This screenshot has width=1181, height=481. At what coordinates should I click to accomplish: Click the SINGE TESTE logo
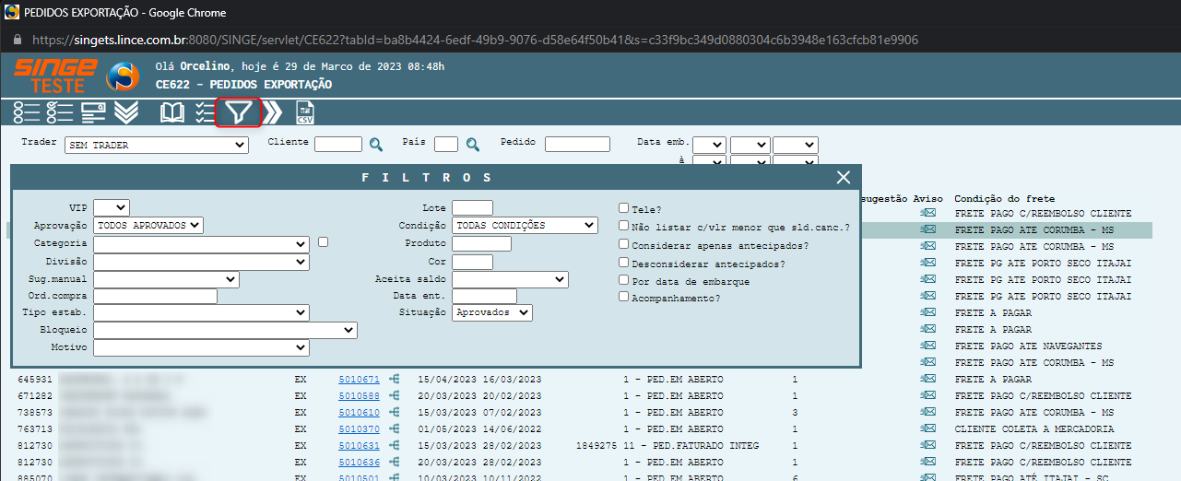click(x=55, y=75)
